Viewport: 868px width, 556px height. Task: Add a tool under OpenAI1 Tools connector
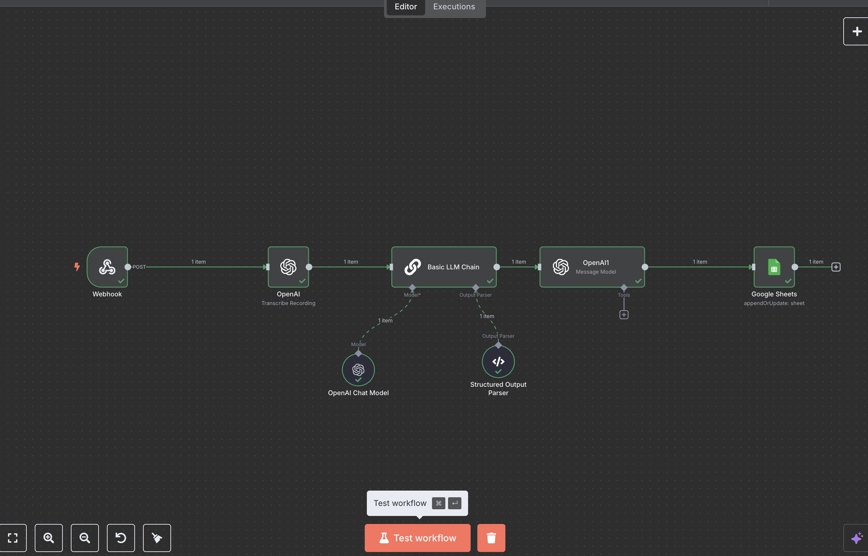(624, 315)
